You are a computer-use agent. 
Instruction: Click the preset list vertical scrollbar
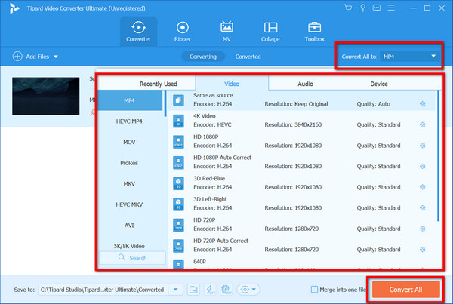(x=438, y=156)
